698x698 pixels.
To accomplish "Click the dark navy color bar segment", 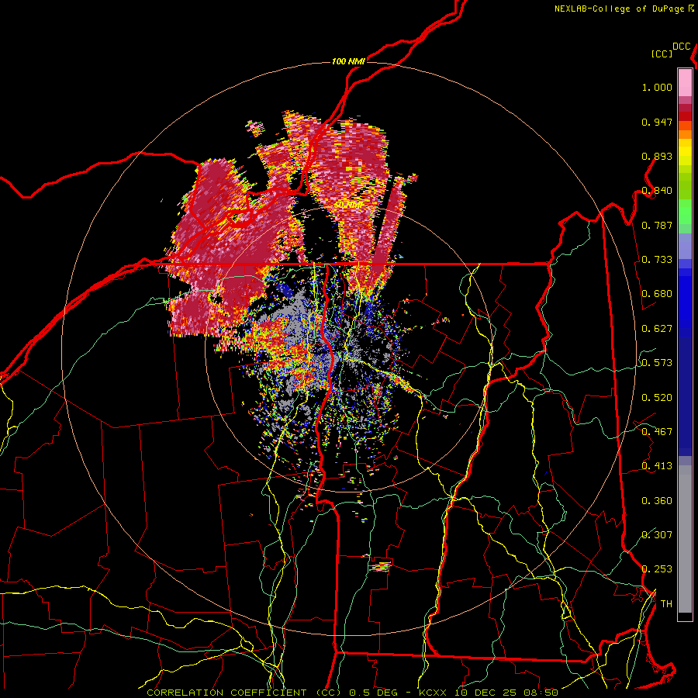I will pos(685,396).
